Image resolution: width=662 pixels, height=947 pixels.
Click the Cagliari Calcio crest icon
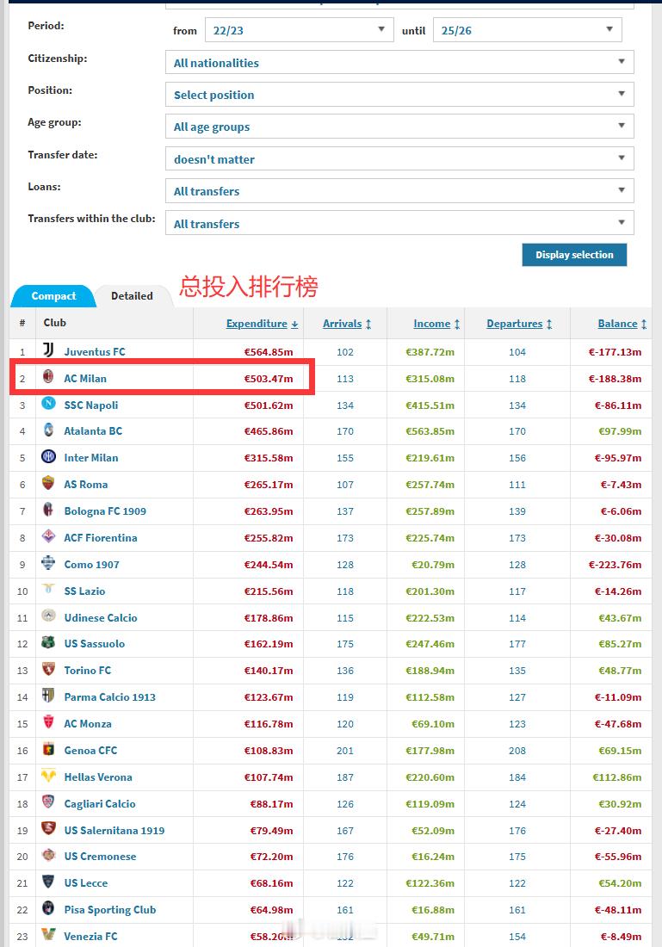48,802
